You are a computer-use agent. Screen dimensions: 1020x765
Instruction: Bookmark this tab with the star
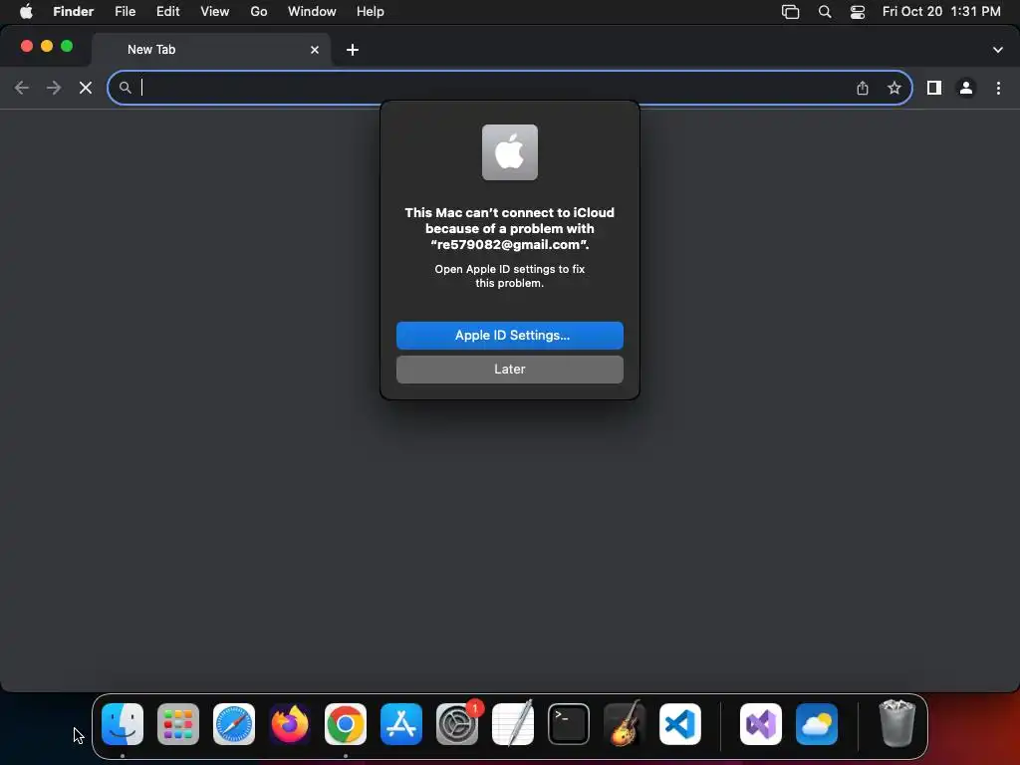[x=893, y=88]
